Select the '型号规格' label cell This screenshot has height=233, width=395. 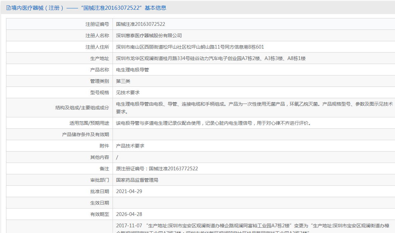59,93
